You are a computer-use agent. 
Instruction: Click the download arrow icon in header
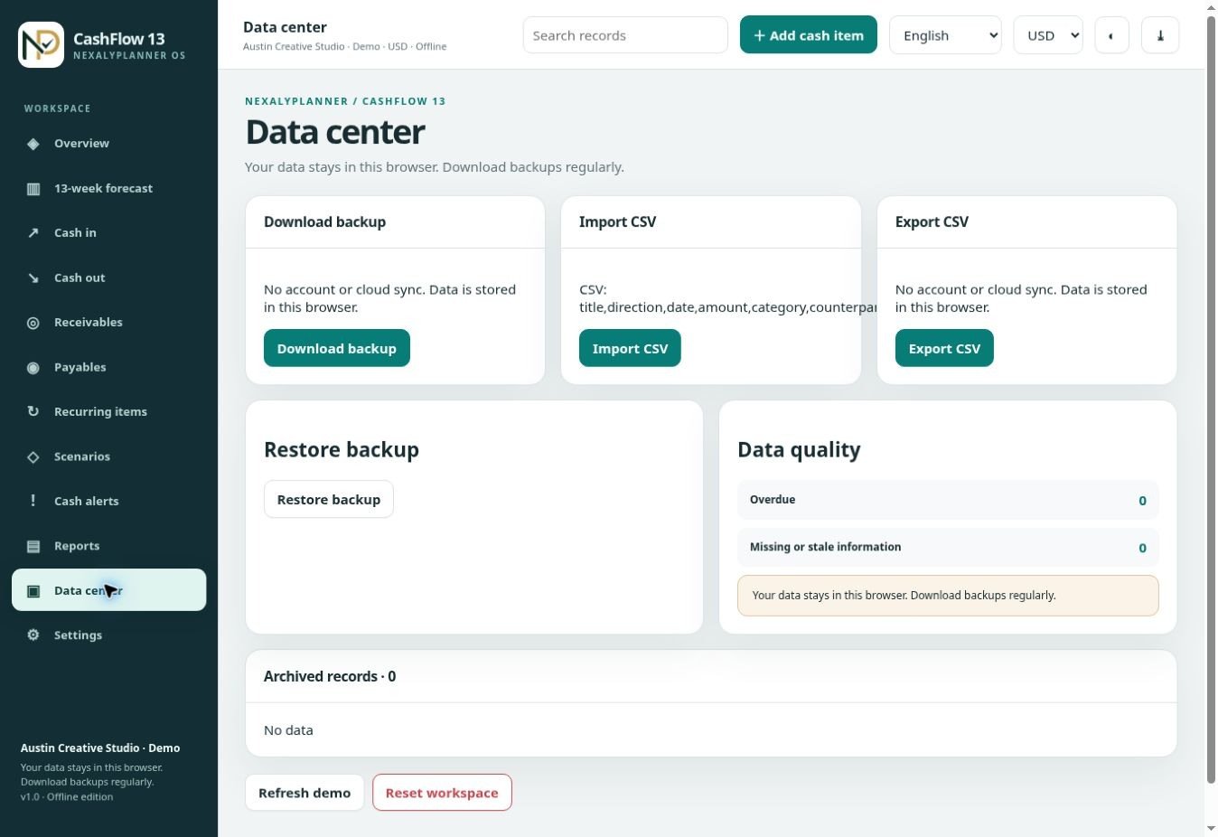pyautogui.click(x=1160, y=35)
